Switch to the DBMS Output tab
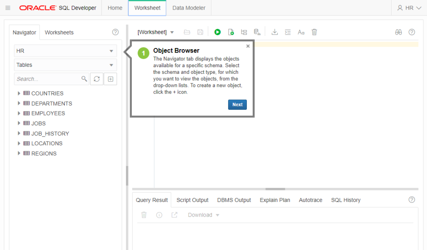The width and height of the screenshot is (427, 250). coord(234,200)
